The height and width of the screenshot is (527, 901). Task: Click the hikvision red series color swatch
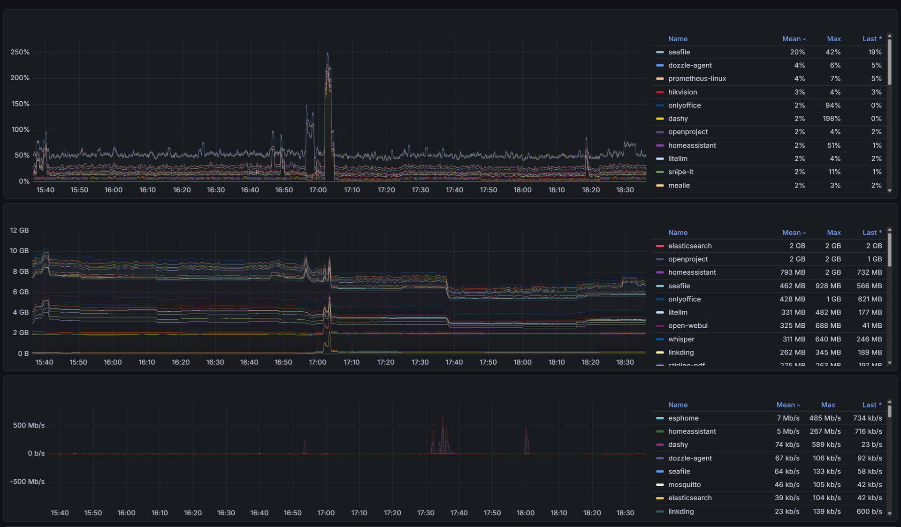[x=660, y=92]
